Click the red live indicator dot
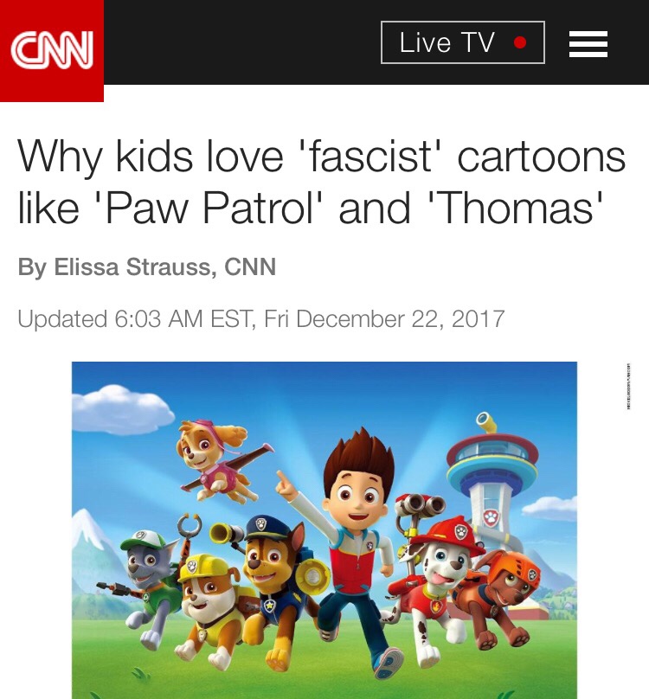 pyautogui.click(x=520, y=42)
